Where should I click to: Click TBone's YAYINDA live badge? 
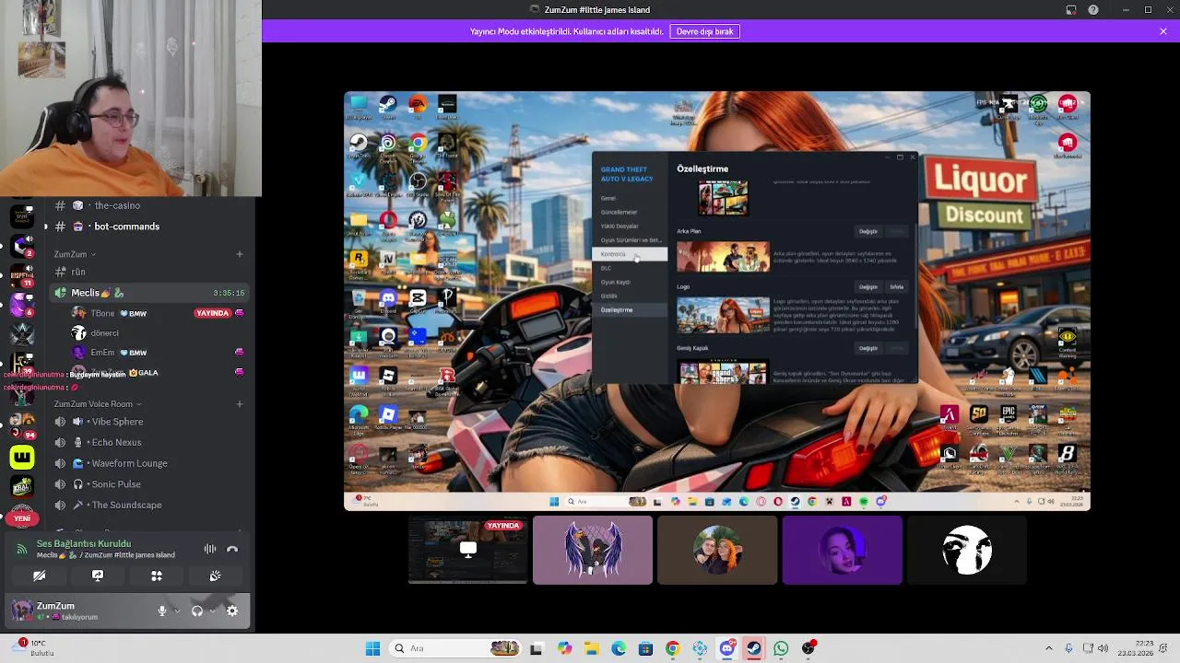pyautogui.click(x=213, y=313)
